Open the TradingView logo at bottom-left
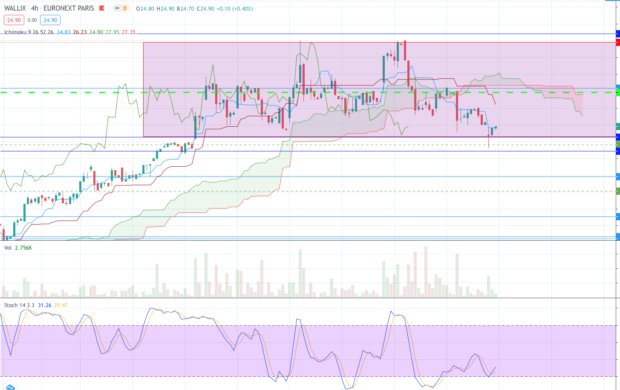The image size is (620, 390). coord(9,386)
